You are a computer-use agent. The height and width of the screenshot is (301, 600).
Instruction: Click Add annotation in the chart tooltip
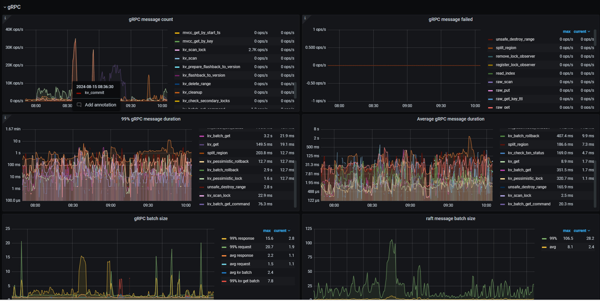coord(100,105)
